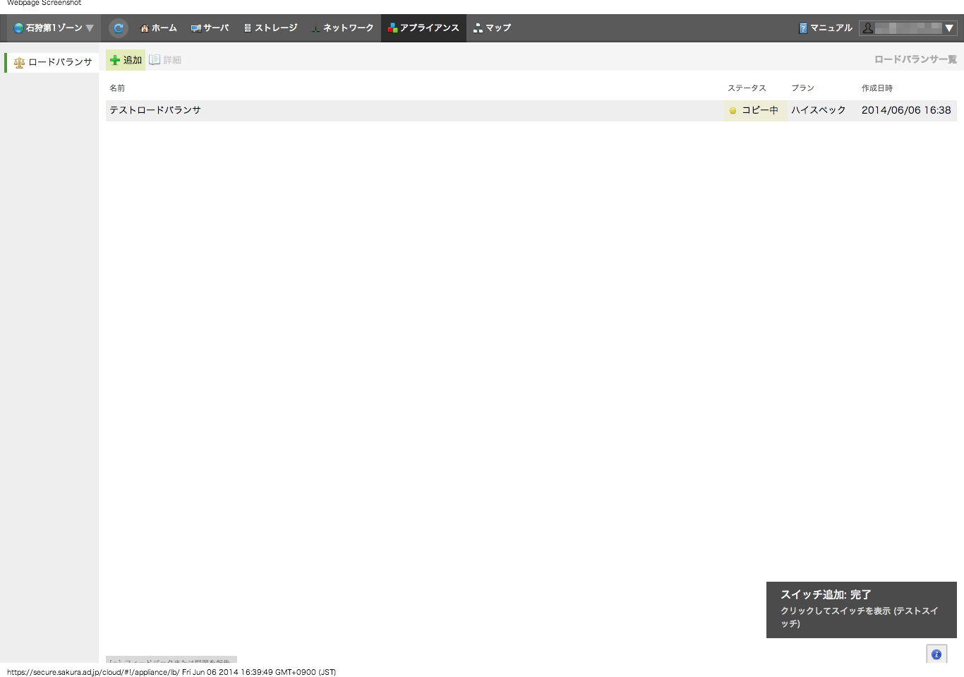
Task: Click the 追加 button with plus icon
Action: click(x=126, y=60)
